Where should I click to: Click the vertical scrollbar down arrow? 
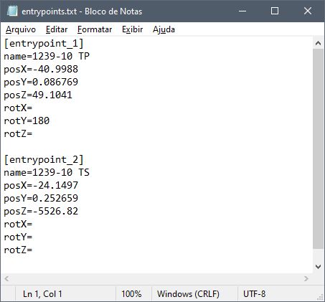(318, 267)
